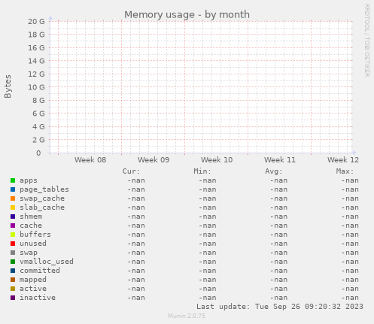
Task: Click the green apps legend swatch
Action: [13, 180]
